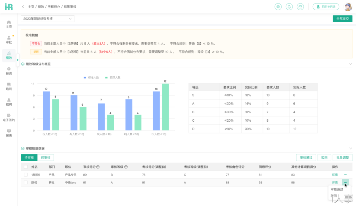Go to 薪资 in the sidebar

[x=9, y=71]
